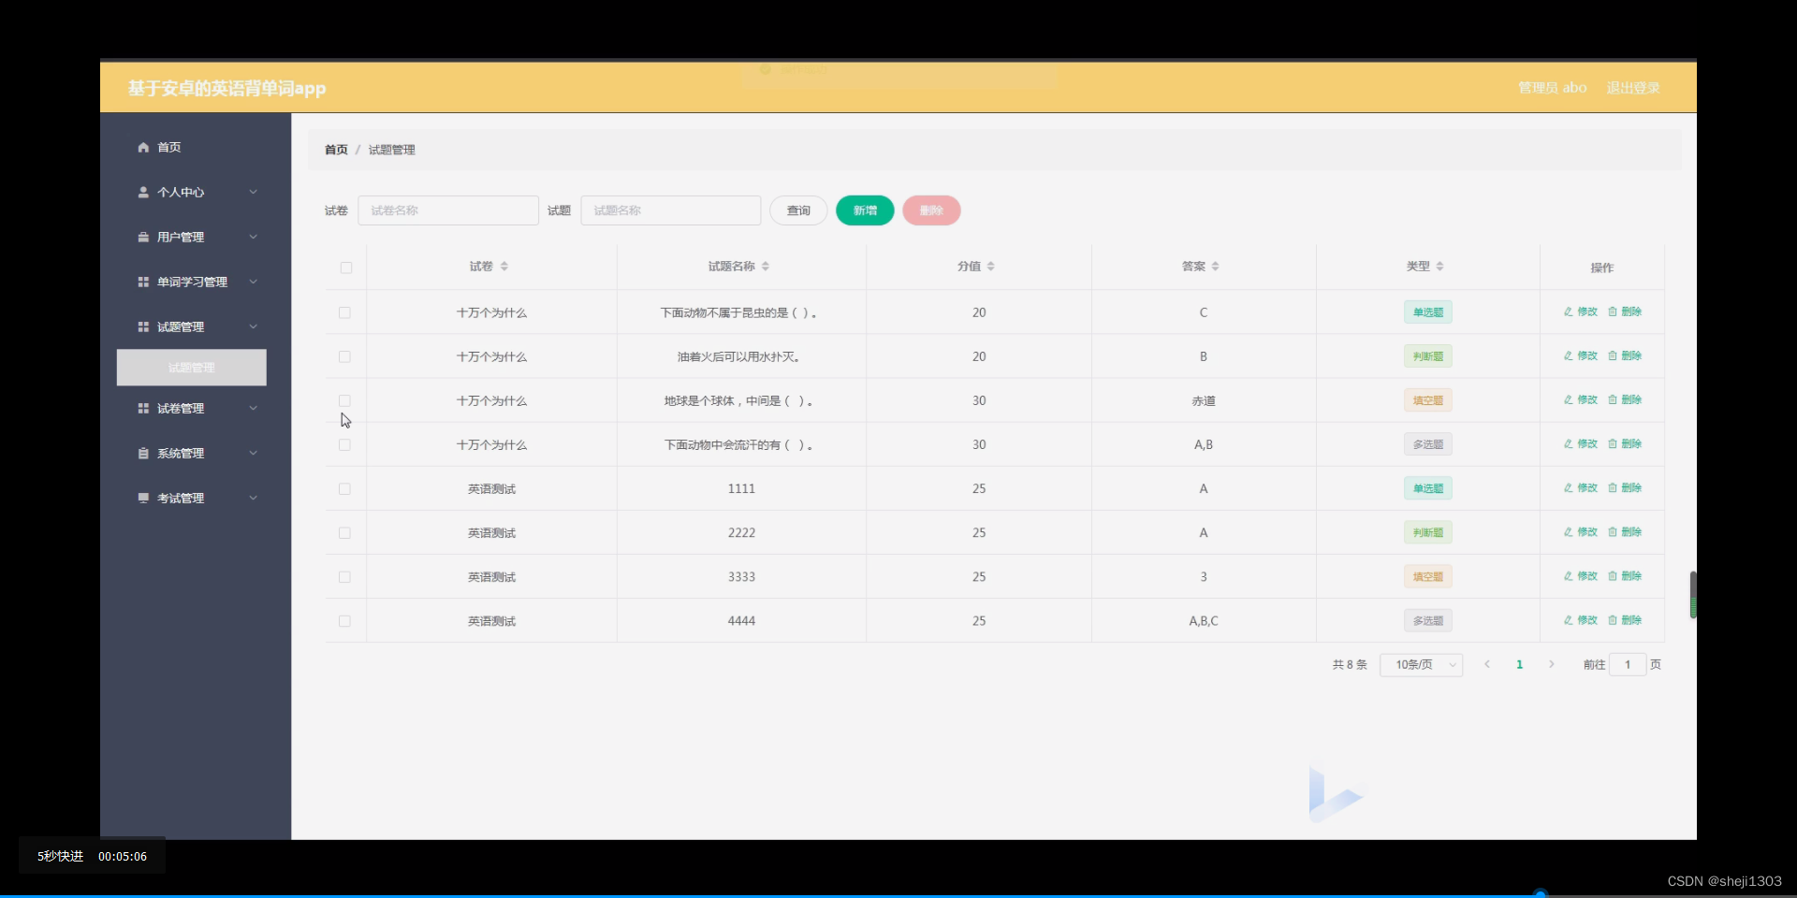Toggle the select-all checkbox in table header
This screenshot has width=1797, height=898.
[345, 268]
